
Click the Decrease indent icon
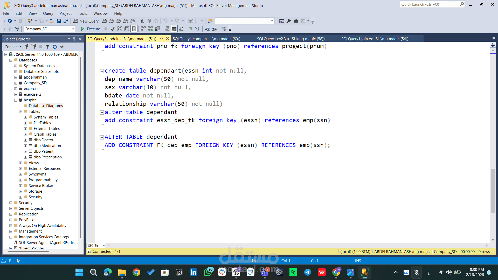(207, 29)
